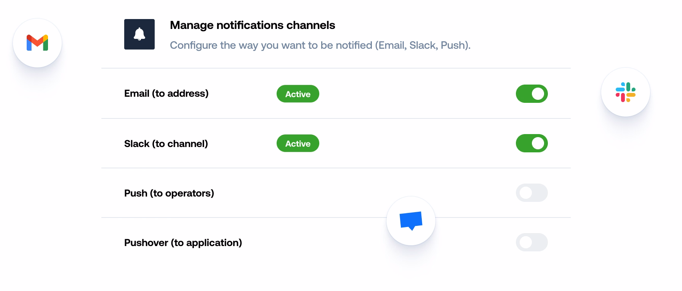Image resolution: width=682 pixels, height=291 pixels.
Task: Disable the Email (to address) toggle
Action: (x=532, y=94)
